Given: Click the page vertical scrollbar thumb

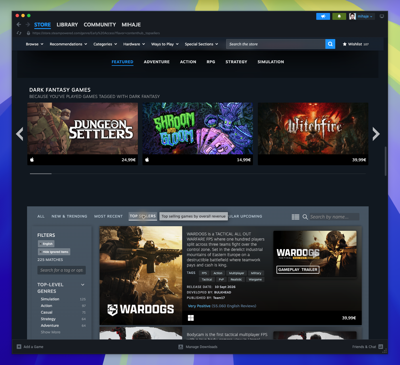Looking at the screenshot, I should (x=386, y=161).
